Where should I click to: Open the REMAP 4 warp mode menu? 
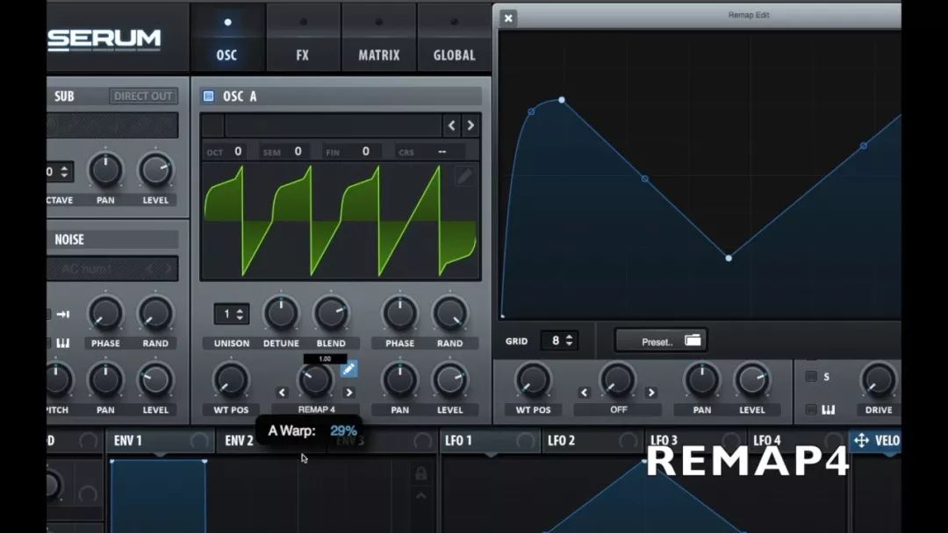click(x=316, y=409)
